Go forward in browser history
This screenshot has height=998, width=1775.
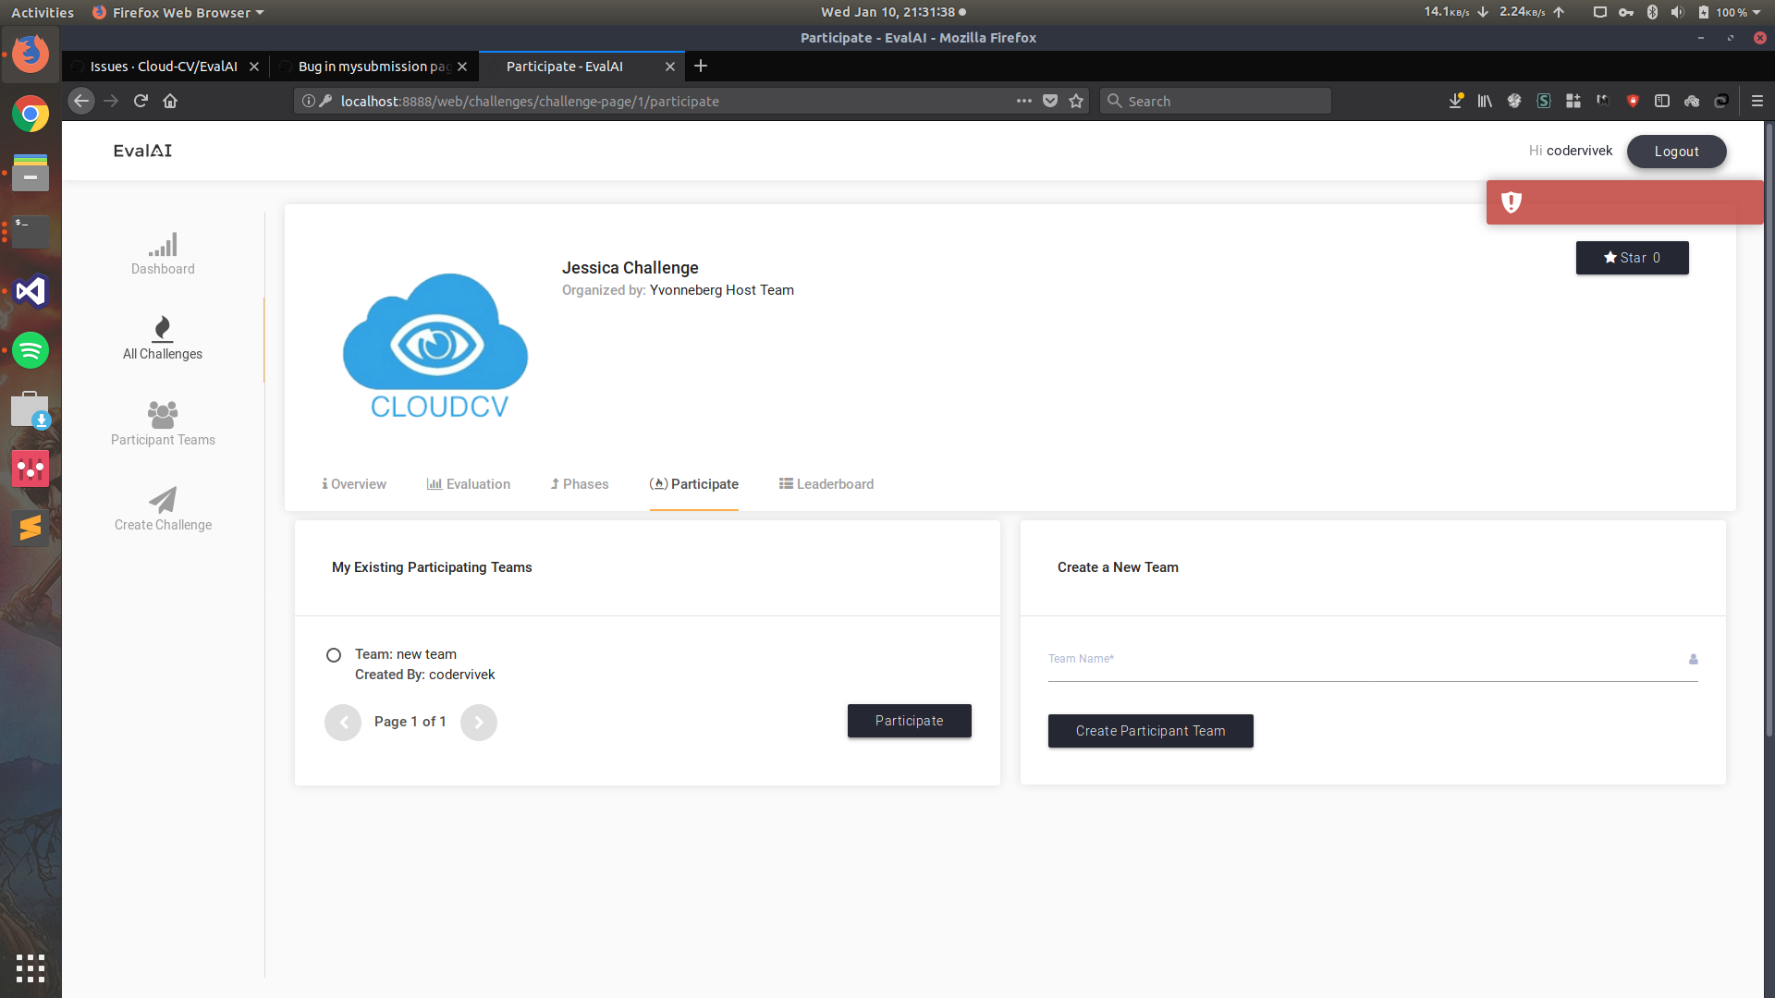click(111, 101)
